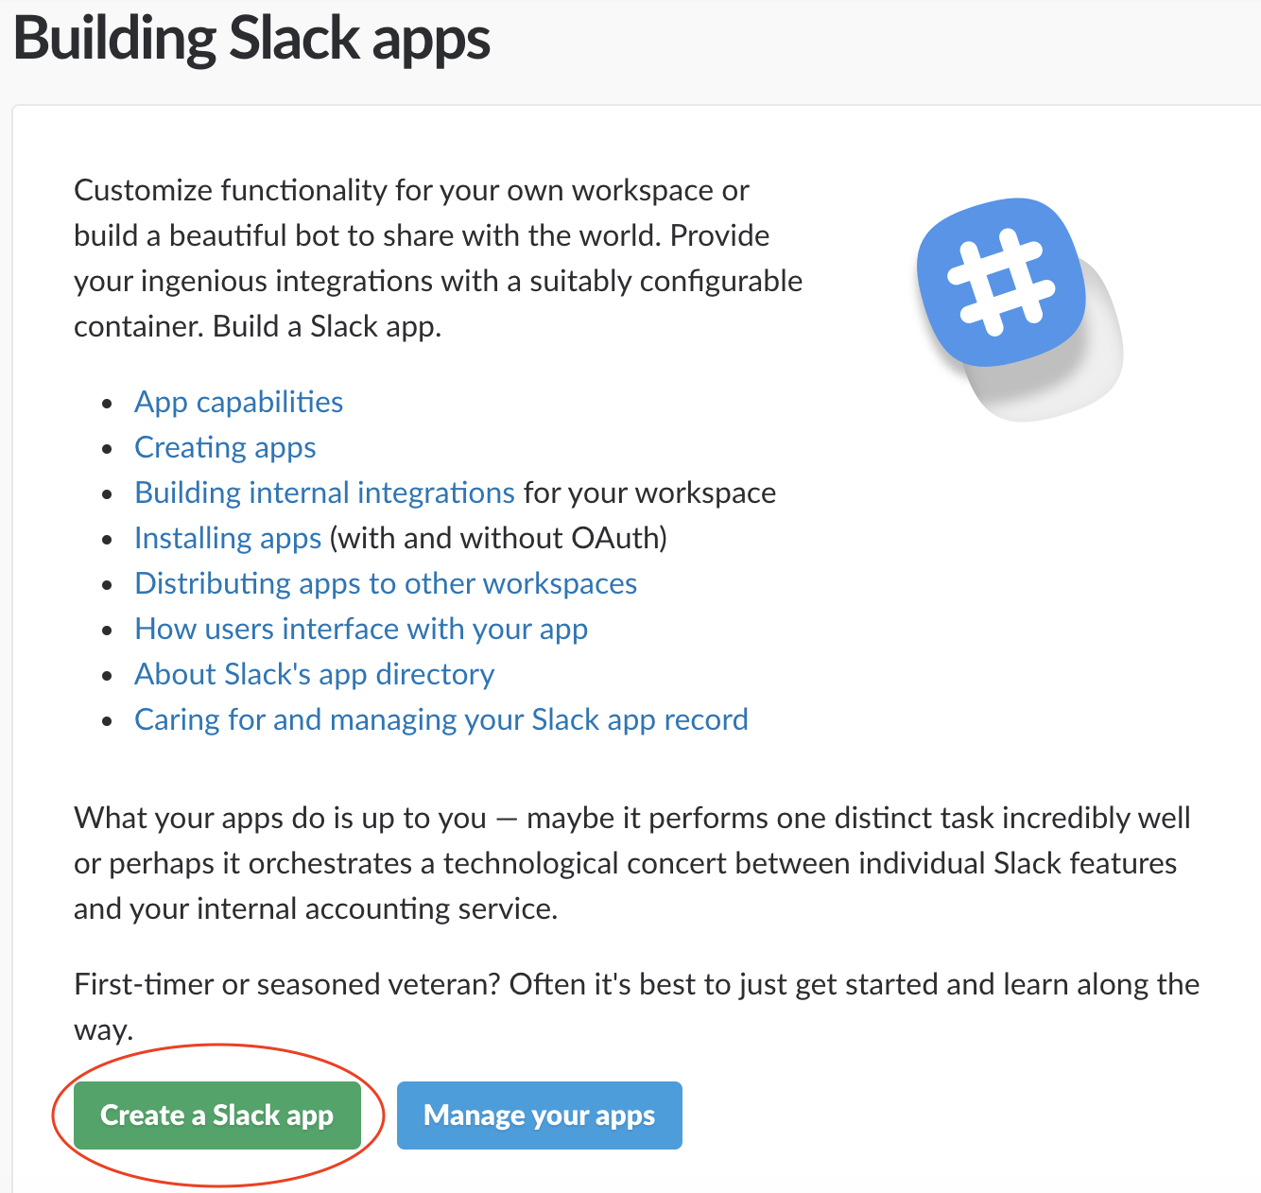This screenshot has width=1261, height=1193.
Task: Click the bullet point beside Caring for and managing
Action: [109, 721]
